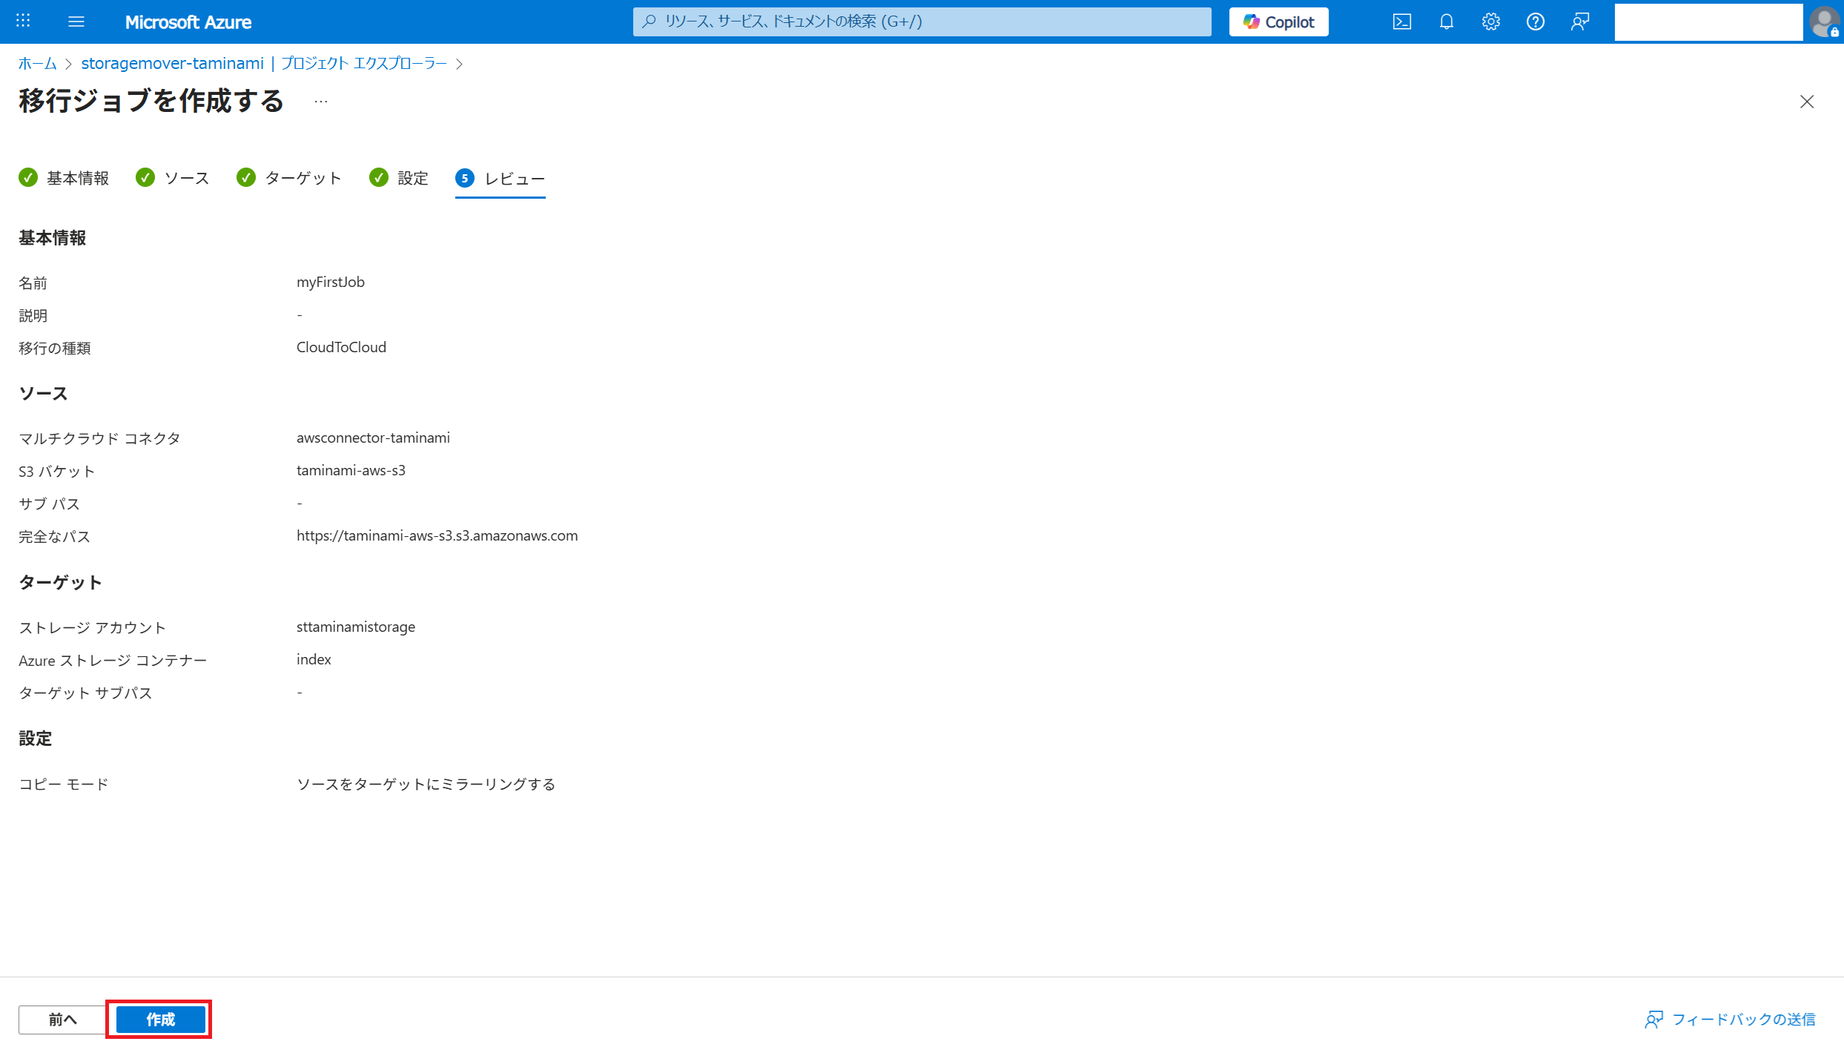This screenshot has height=1050, width=1844.
Task: Open the hamburger portal menu
Action: pyautogui.click(x=76, y=22)
